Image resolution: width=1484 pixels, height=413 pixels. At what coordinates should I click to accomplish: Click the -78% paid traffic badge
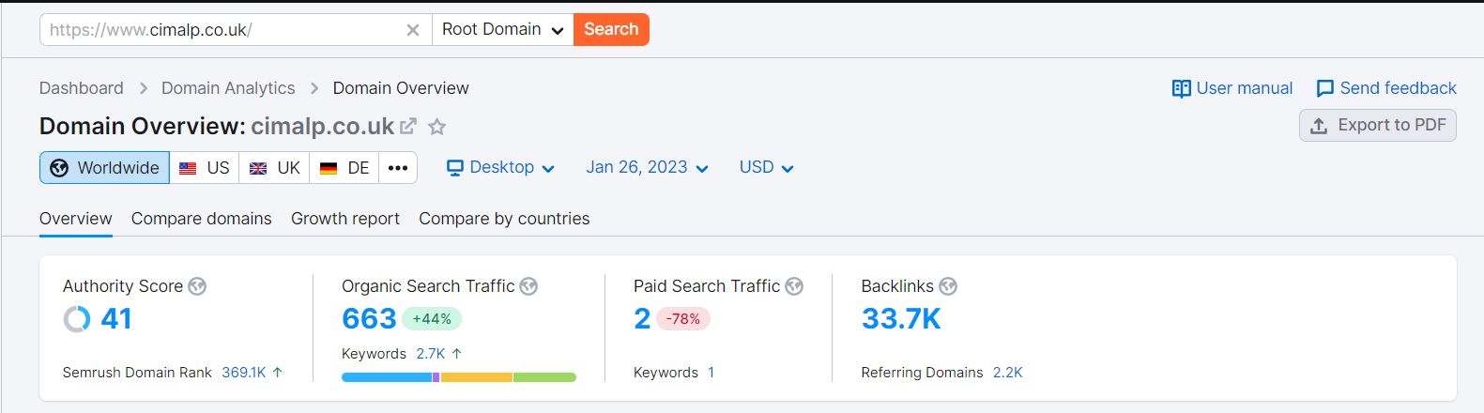point(683,319)
